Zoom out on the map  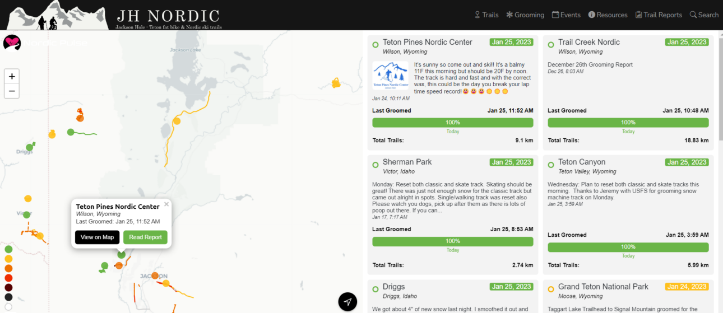click(12, 91)
